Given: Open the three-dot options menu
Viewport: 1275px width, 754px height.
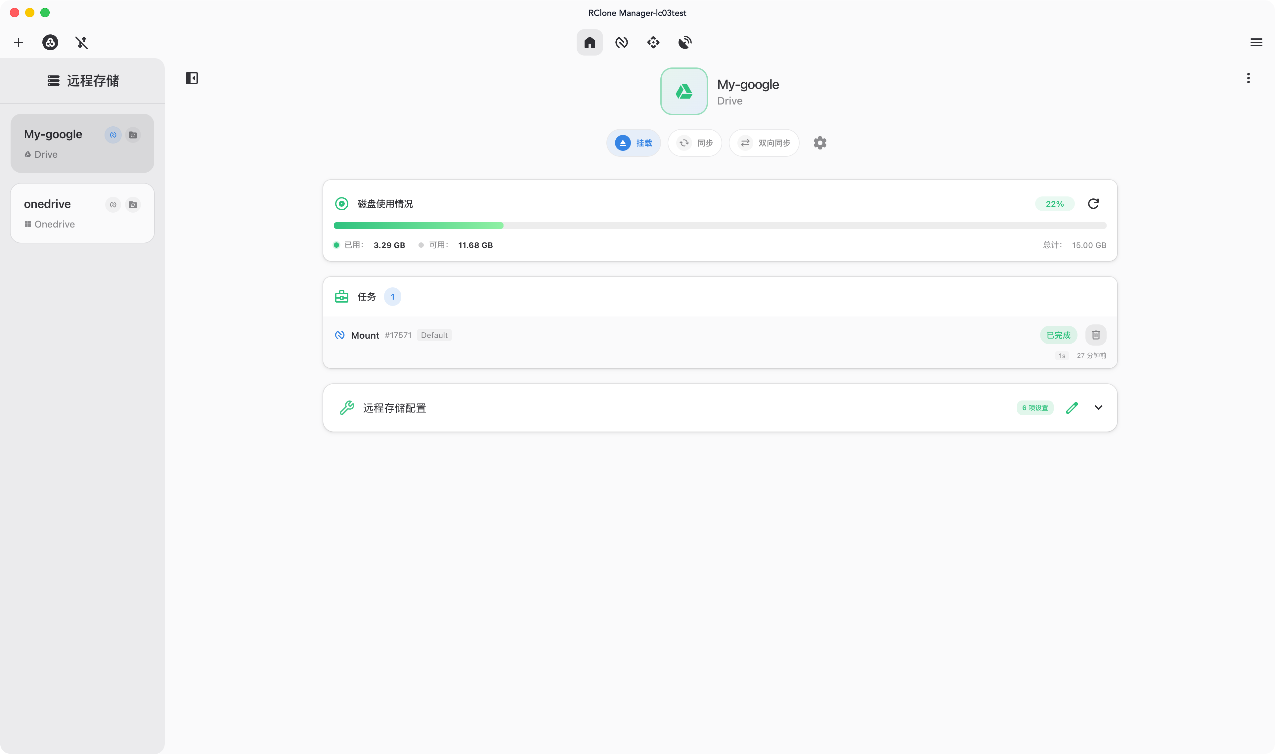Looking at the screenshot, I should pos(1248,78).
